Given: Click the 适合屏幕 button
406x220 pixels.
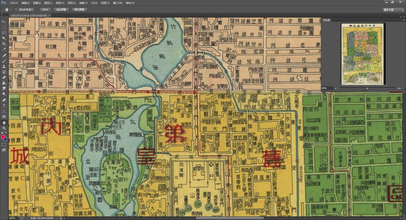Looking at the screenshot, I should click(x=61, y=9).
